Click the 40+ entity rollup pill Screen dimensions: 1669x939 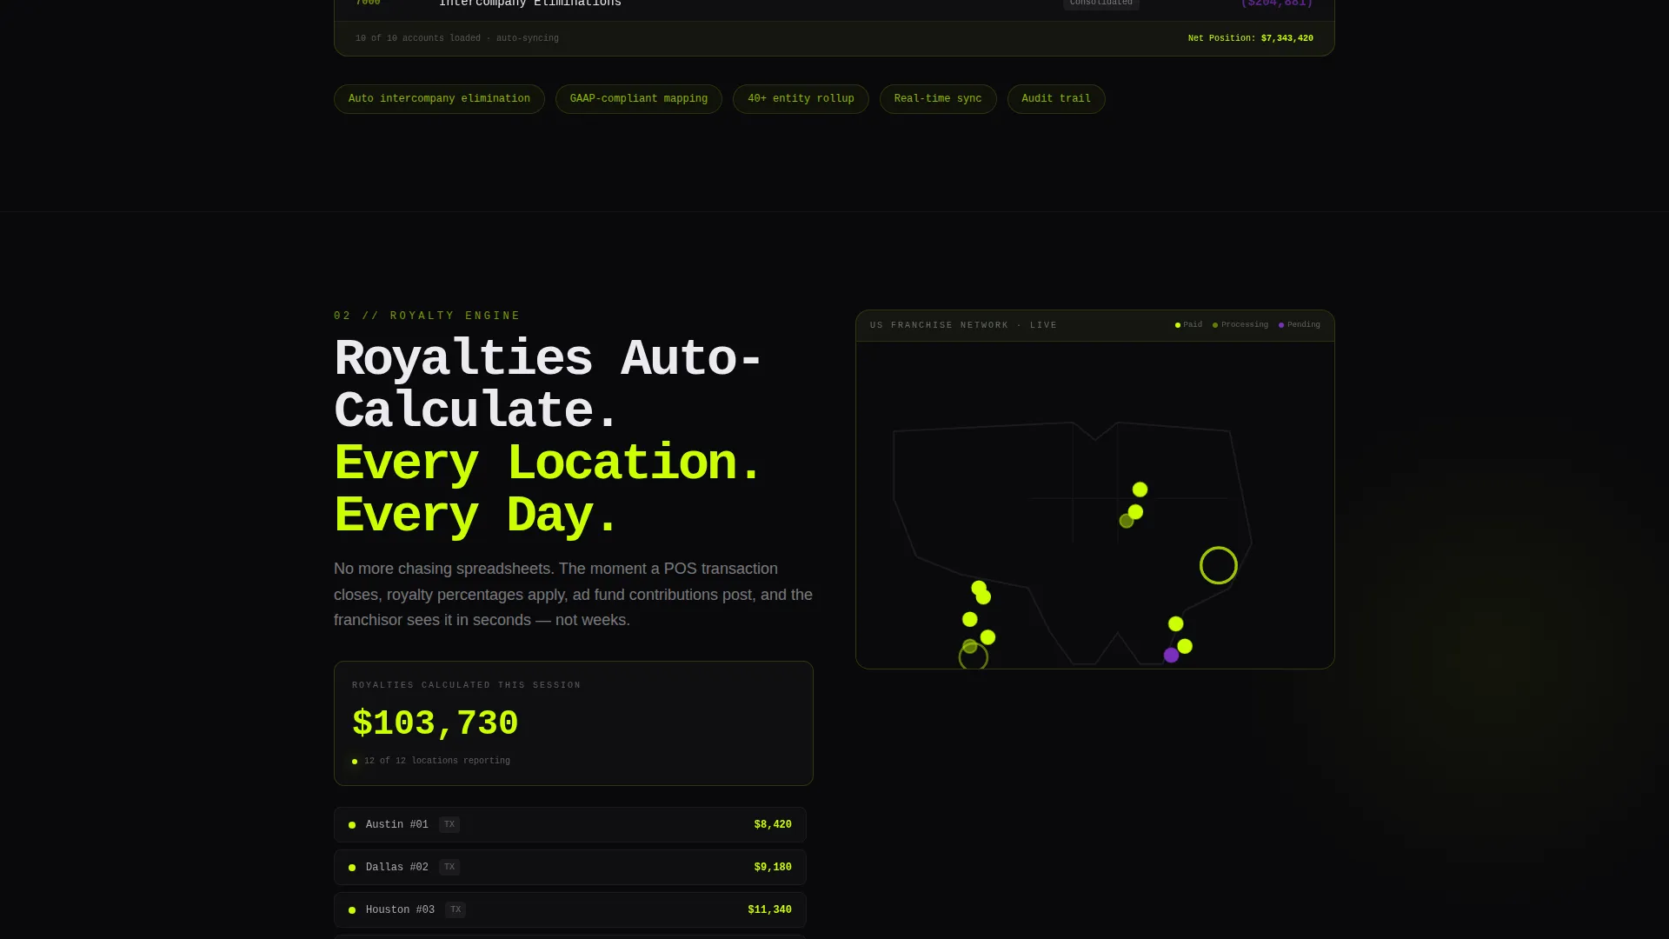801,99
